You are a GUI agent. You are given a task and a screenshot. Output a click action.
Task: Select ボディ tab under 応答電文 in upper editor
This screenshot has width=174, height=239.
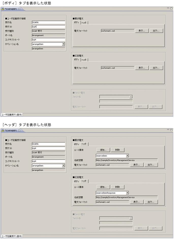click(76, 59)
